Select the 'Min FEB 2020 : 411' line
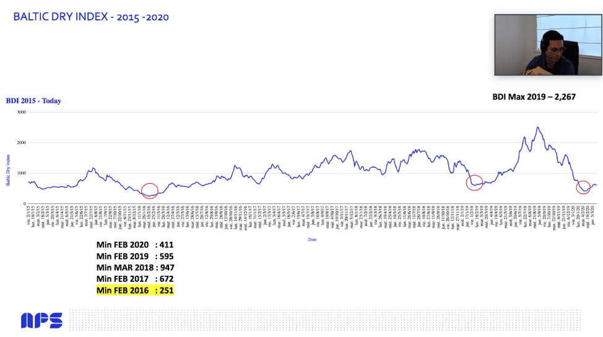This screenshot has height=337, width=603. 135,245
